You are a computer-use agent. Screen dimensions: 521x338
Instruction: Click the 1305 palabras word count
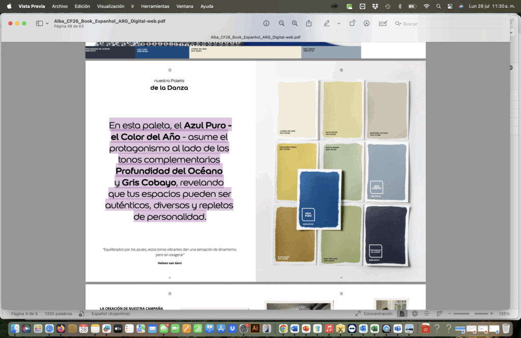[59, 314]
